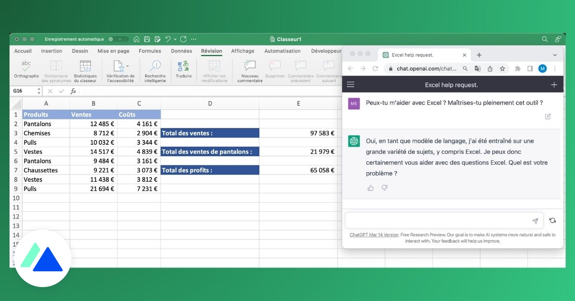Click inside the ChatGPT message input field
575x301 pixels.
coord(441,220)
